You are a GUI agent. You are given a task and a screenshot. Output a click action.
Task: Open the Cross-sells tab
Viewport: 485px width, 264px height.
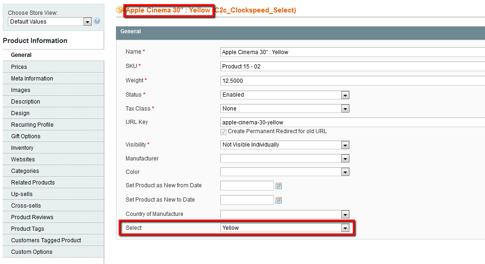(54, 205)
